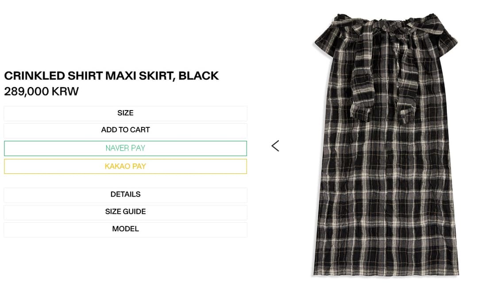Image resolution: width=498 pixels, height=297 pixels.
Task: Click the left hanging sleeve cuff
Action: tap(361, 113)
